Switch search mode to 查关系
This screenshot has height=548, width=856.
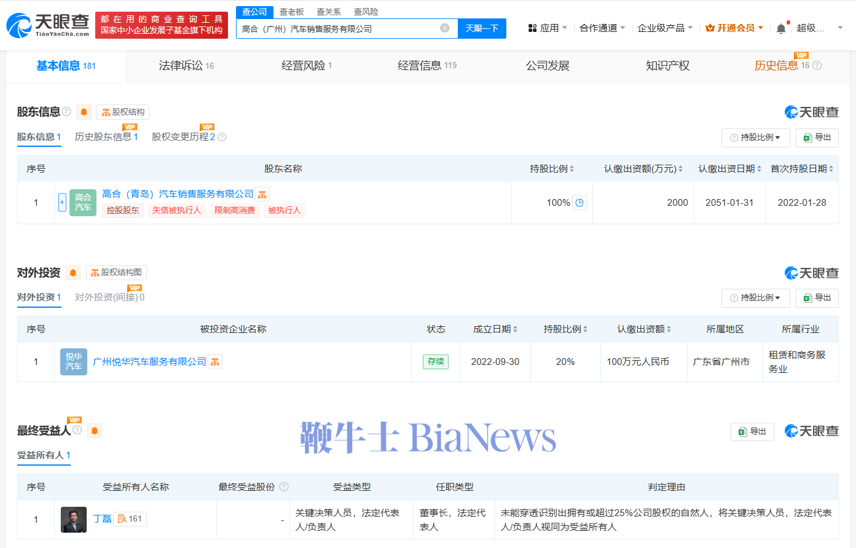point(329,12)
